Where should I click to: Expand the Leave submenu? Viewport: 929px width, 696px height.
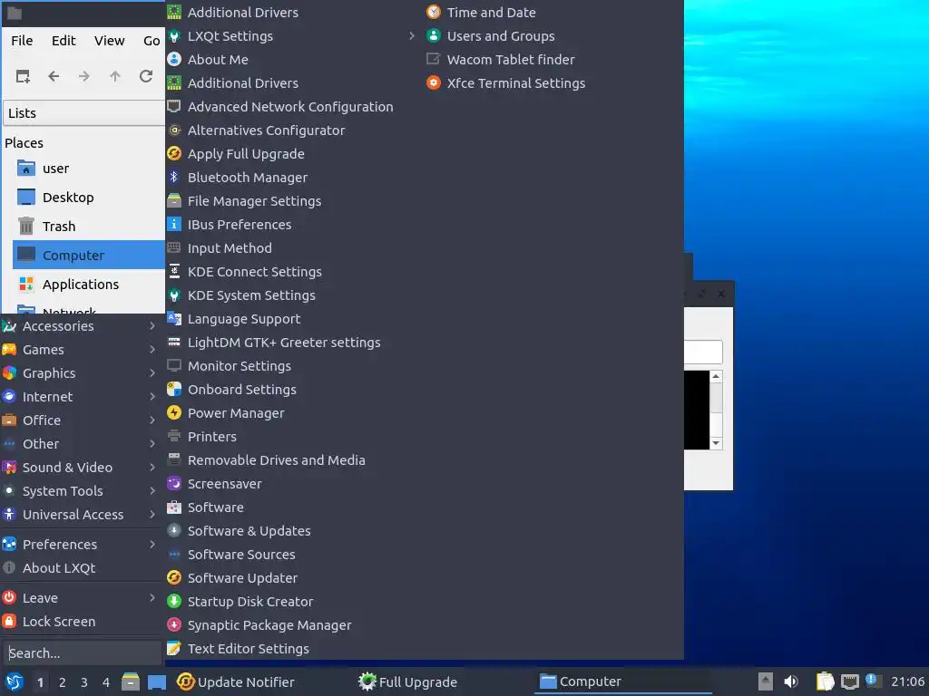[81, 598]
